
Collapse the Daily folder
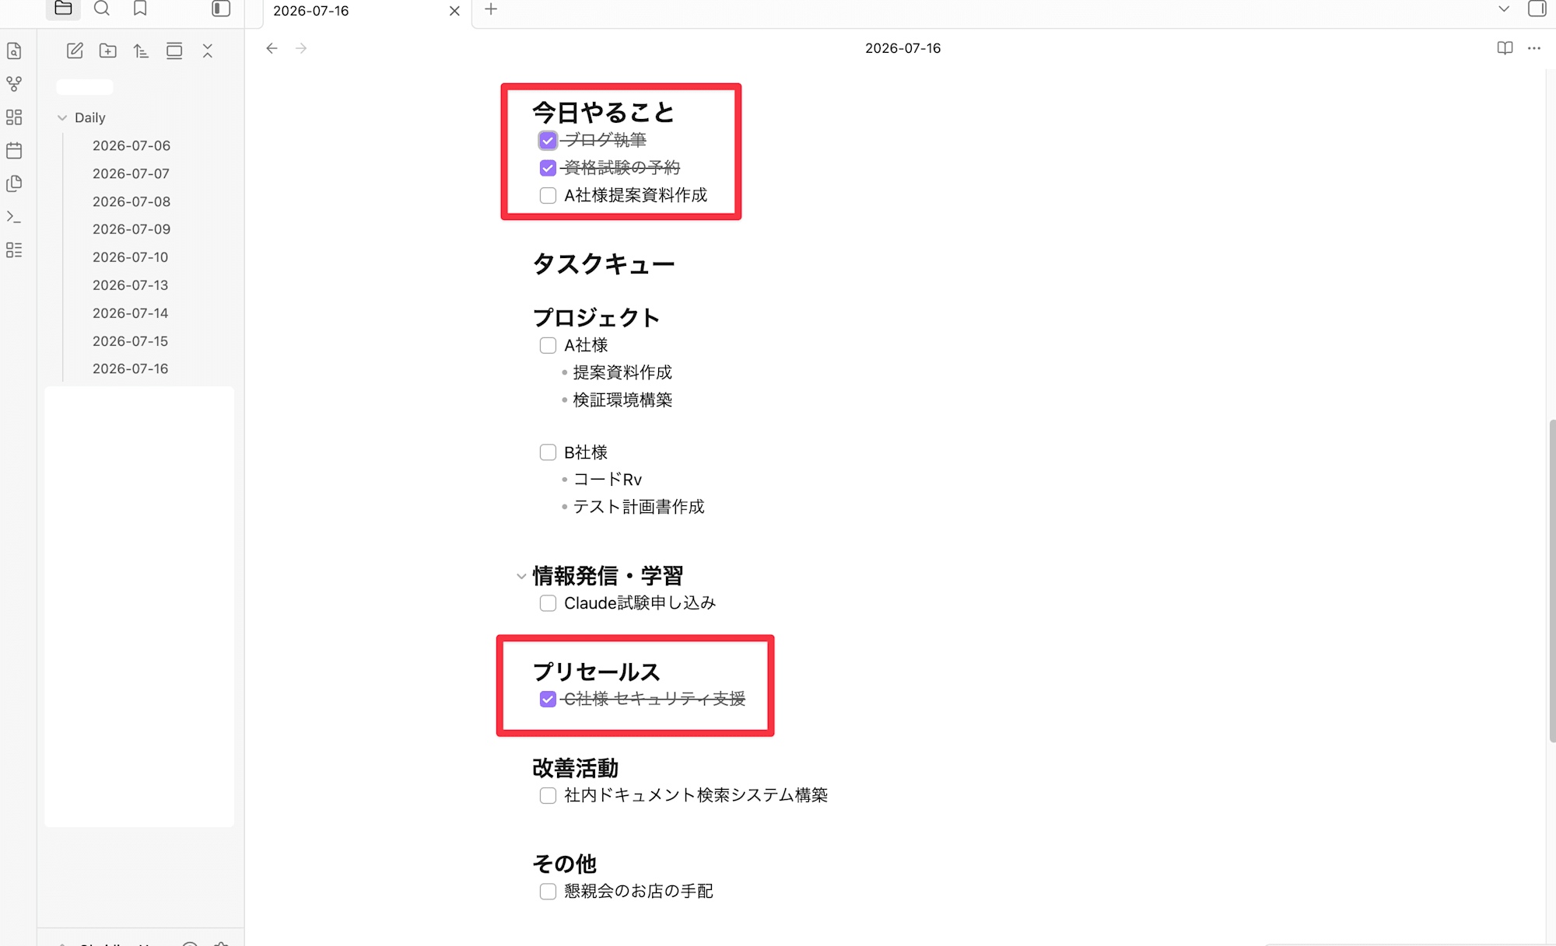(x=62, y=118)
